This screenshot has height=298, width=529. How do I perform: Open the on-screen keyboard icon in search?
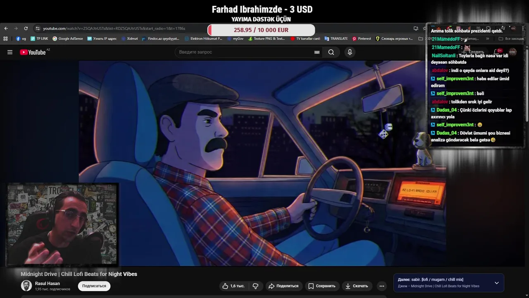click(x=317, y=52)
